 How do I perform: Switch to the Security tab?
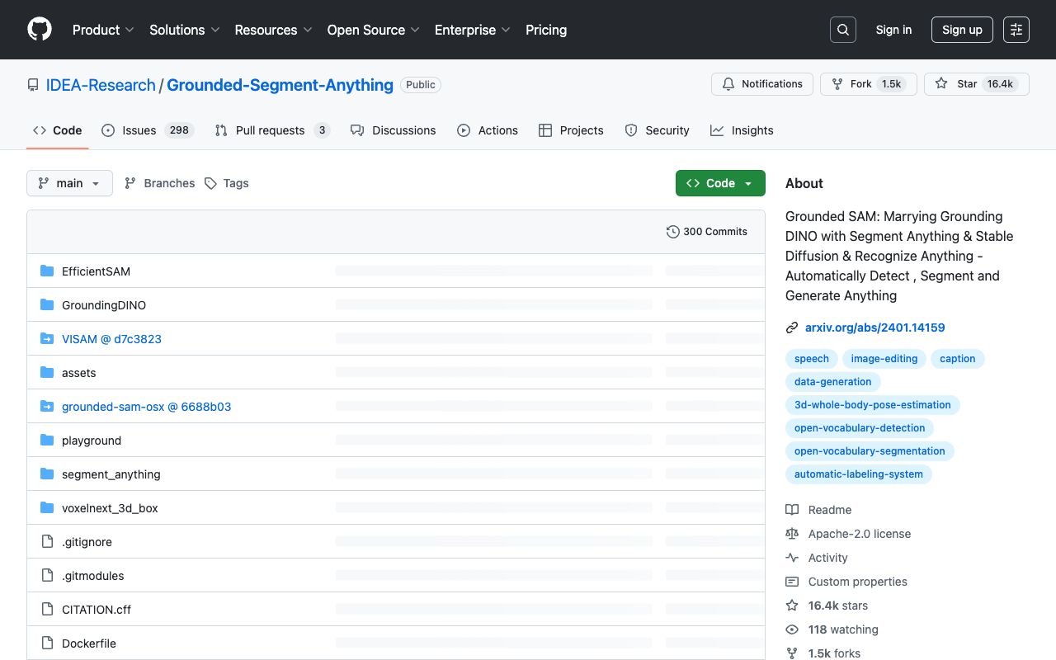point(657,130)
